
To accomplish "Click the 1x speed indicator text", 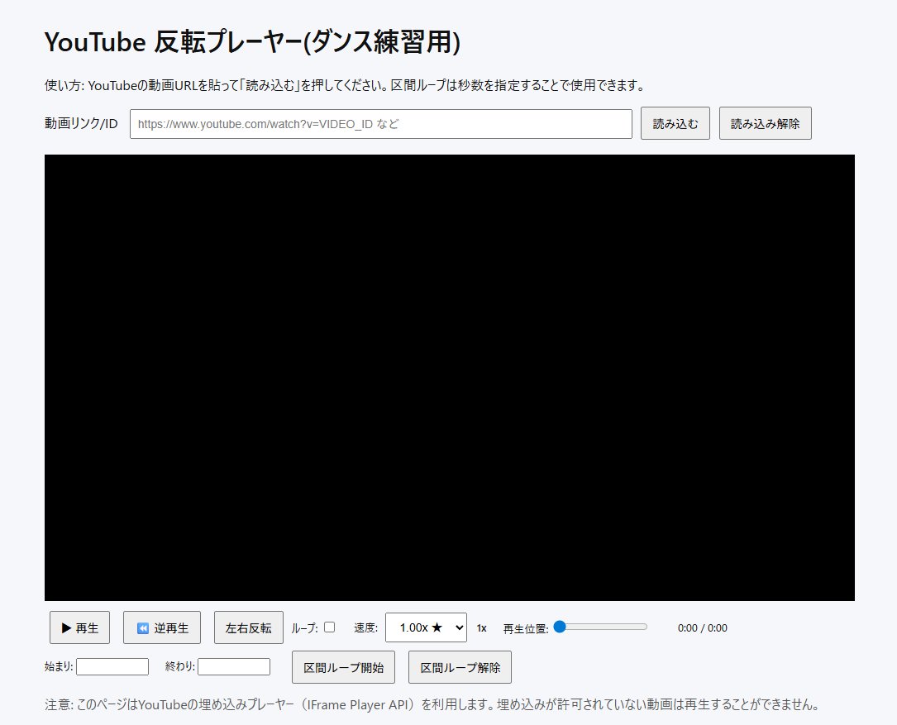I will pos(482,628).
